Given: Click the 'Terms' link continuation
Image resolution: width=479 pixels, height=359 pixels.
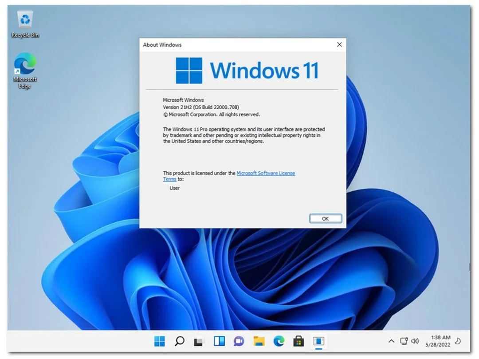Looking at the screenshot, I should (x=169, y=179).
